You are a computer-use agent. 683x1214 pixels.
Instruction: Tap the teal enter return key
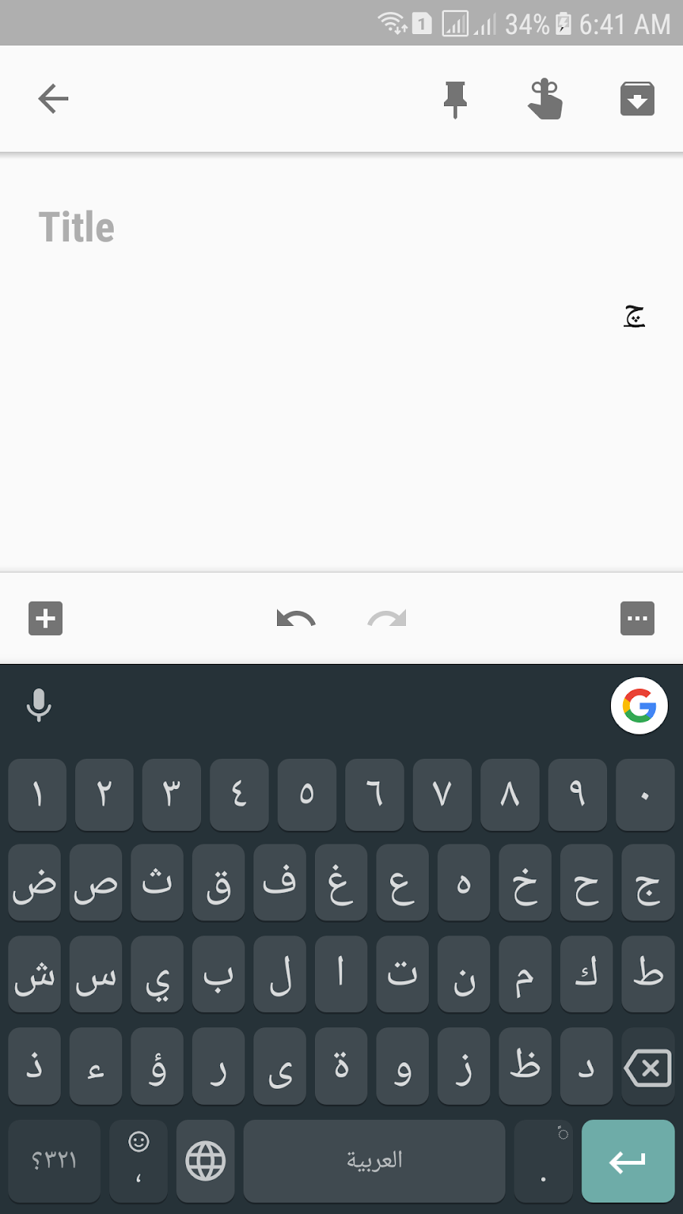[628, 1161]
